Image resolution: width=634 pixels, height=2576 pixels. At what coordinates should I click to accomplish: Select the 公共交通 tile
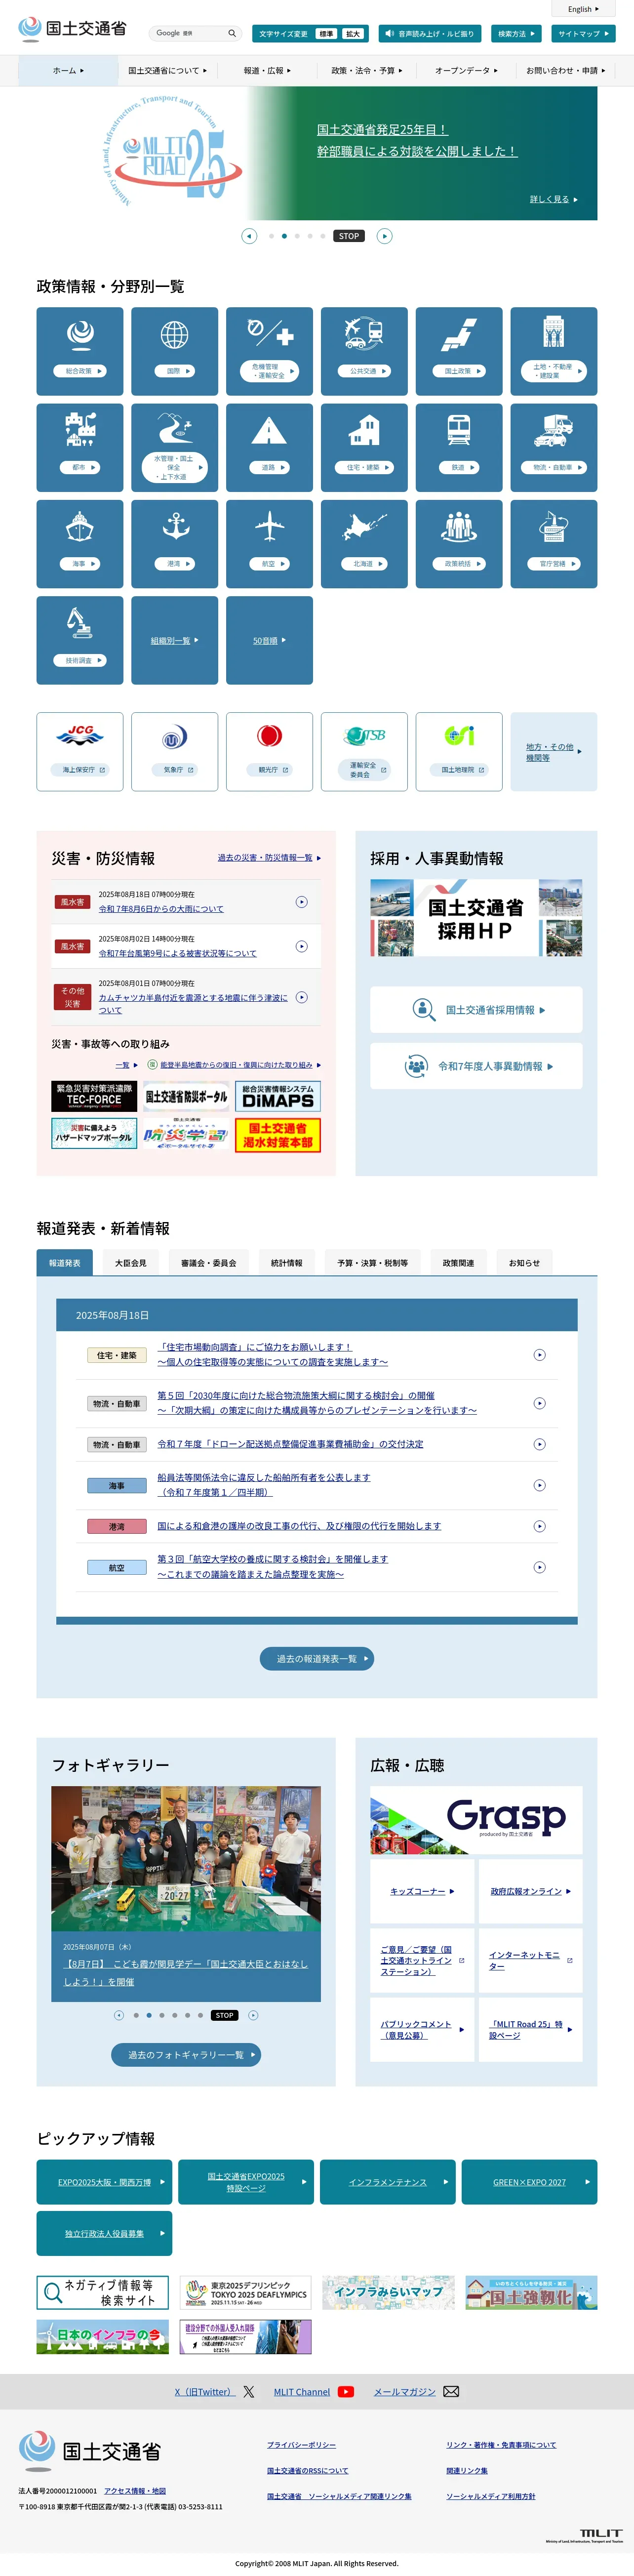click(364, 351)
